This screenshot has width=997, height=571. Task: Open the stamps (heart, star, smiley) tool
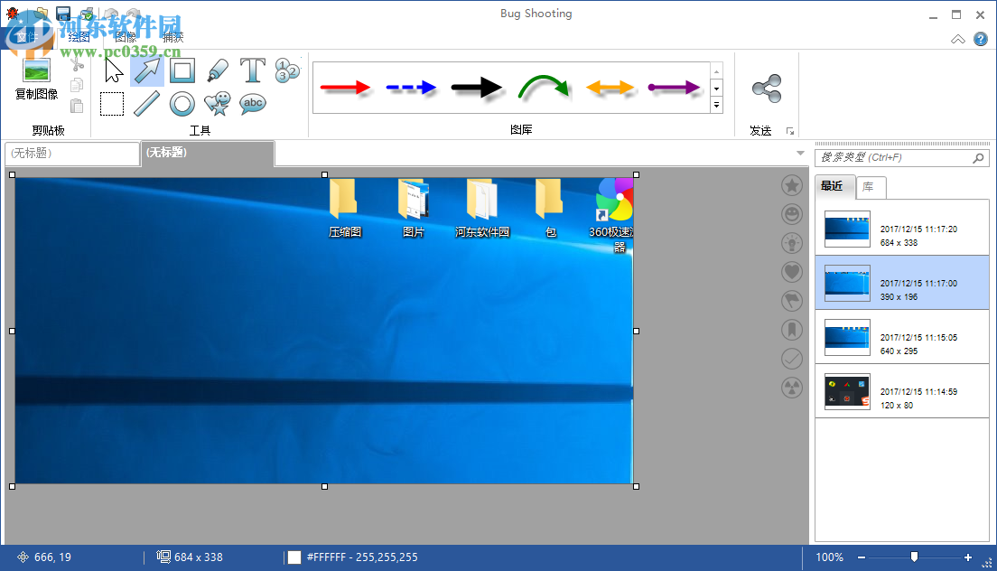pos(218,104)
